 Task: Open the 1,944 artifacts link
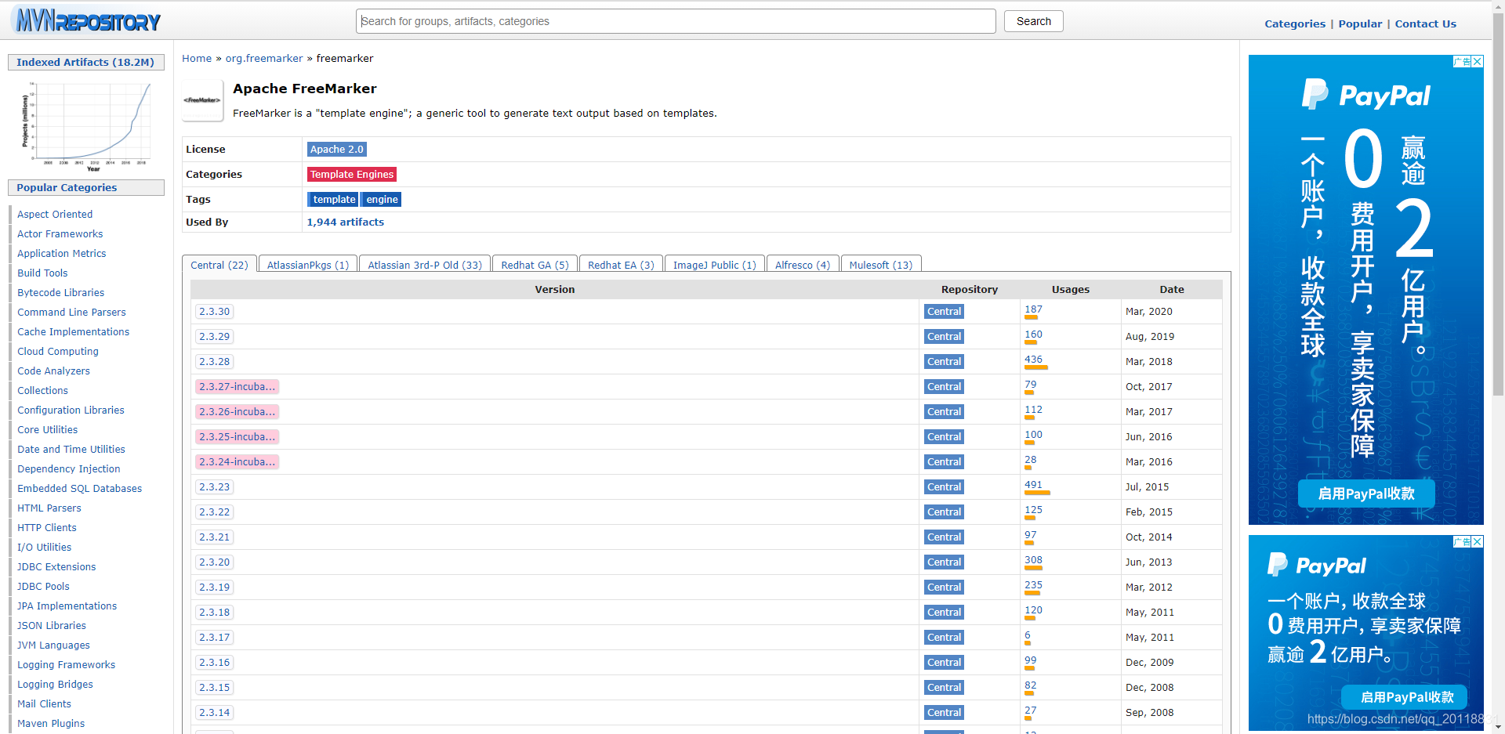point(346,222)
